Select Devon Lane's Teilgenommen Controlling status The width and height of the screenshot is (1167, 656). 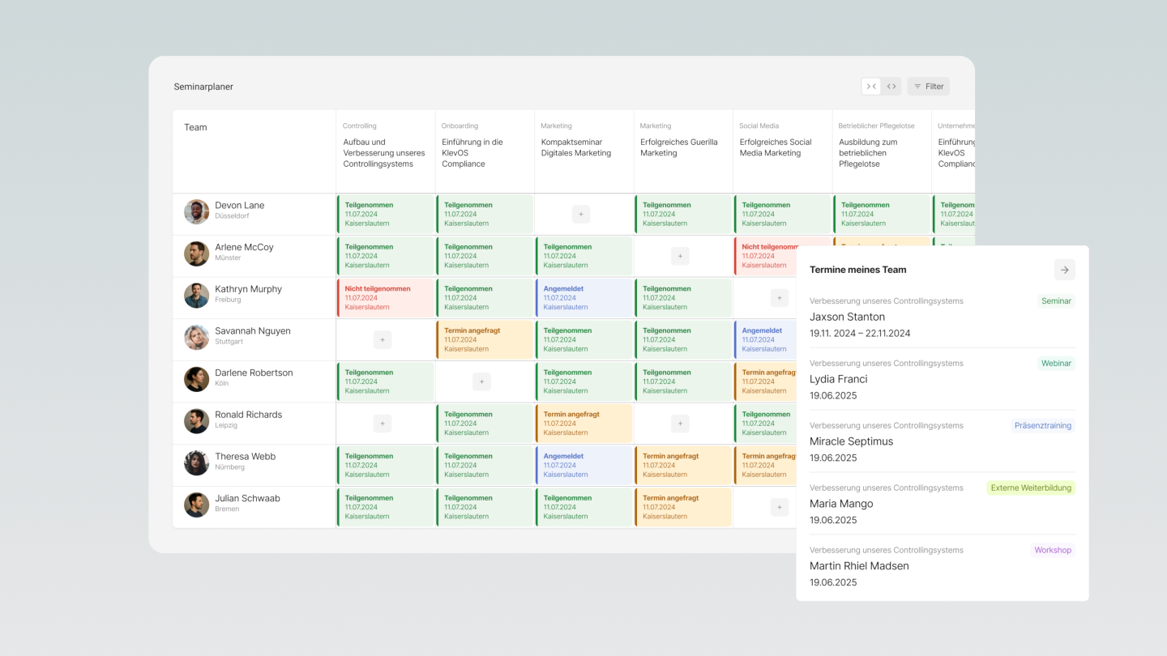385,213
